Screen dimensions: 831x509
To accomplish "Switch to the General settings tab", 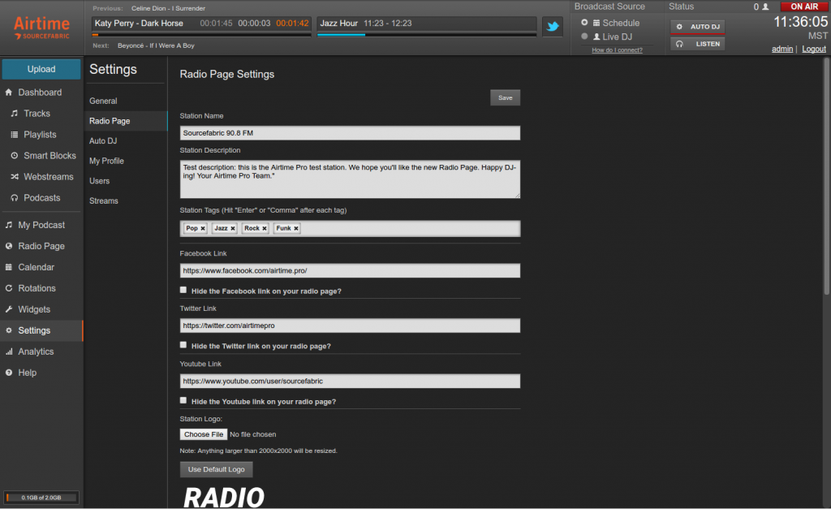I will pos(101,100).
